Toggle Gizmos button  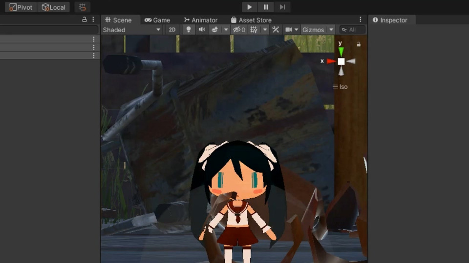(313, 30)
